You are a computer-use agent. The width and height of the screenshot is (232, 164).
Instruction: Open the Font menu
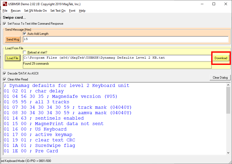(x=72, y=11)
